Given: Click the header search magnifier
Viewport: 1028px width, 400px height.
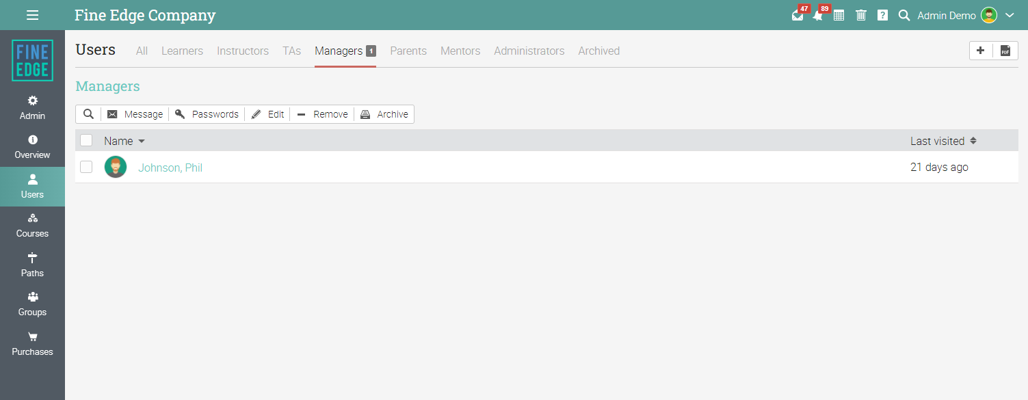Looking at the screenshot, I should 904,15.
